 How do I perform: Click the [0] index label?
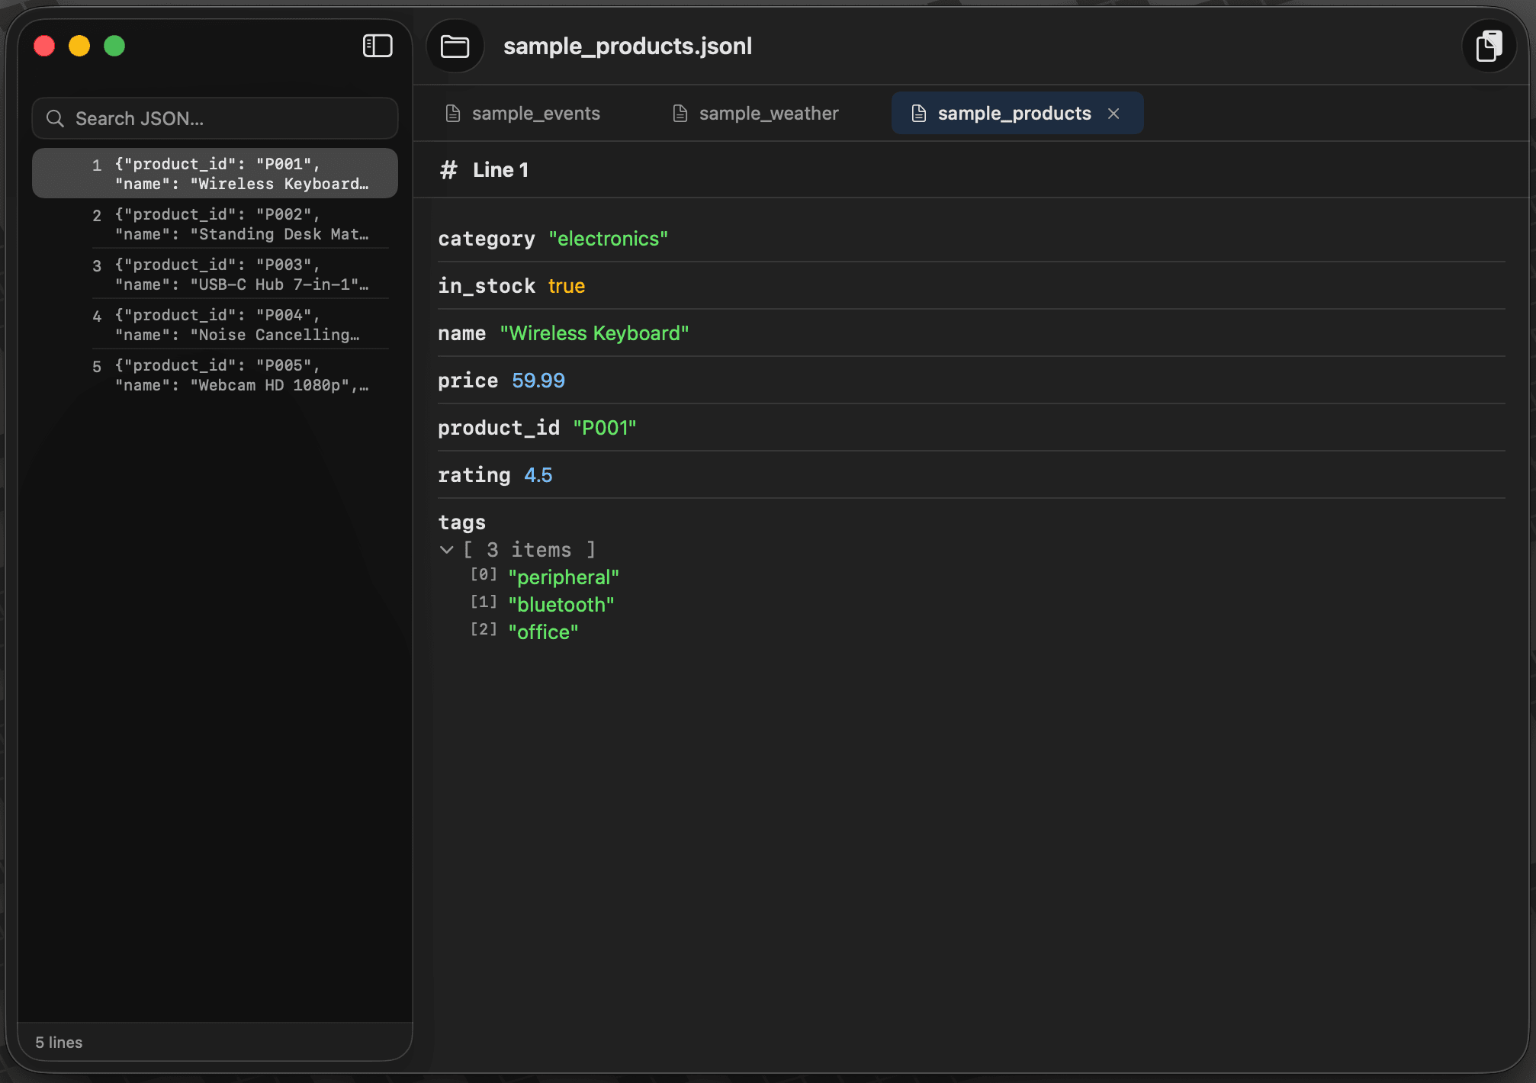pos(484,574)
